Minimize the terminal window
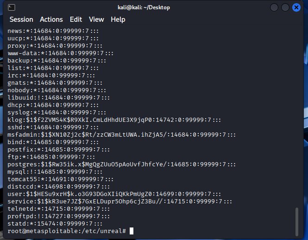 [x=274, y=7]
